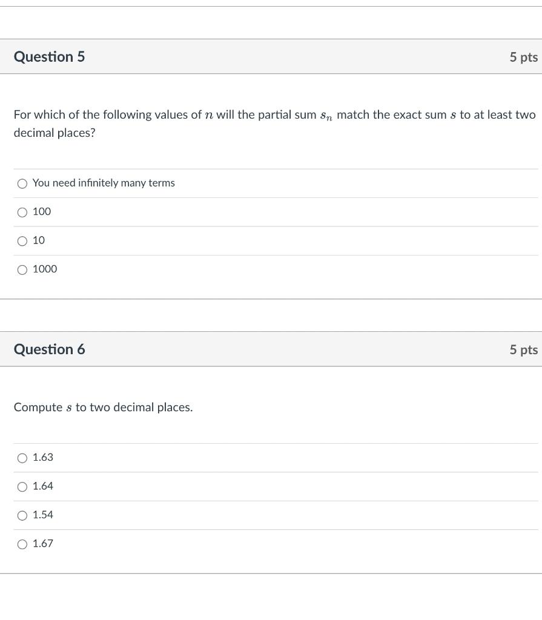Image resolution: width=542 pixels, height=620 pixels.
Task: Click the Question 5 header
Action: (50, 56)
